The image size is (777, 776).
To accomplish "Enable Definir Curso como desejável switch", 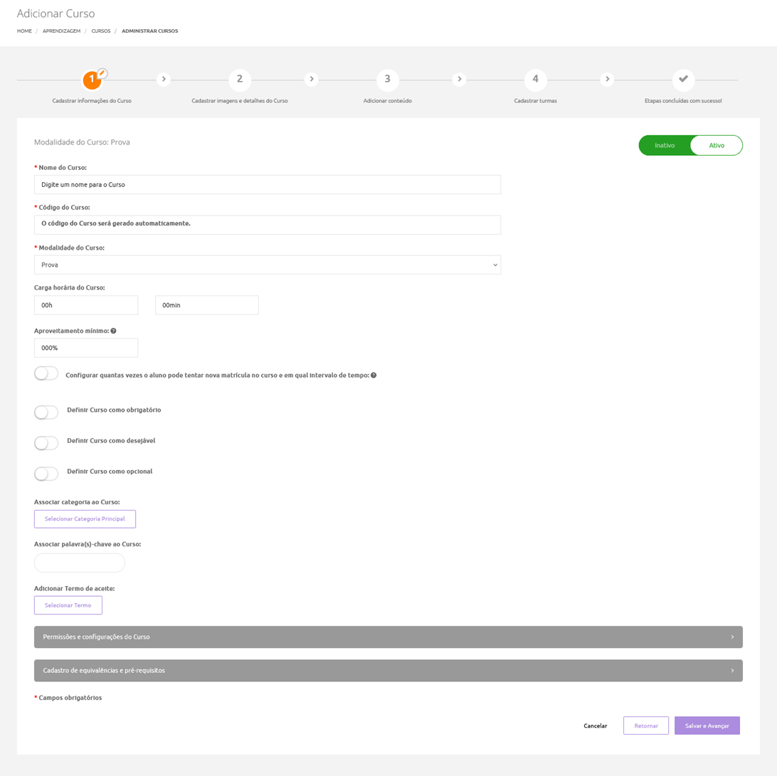I will 46,443.
